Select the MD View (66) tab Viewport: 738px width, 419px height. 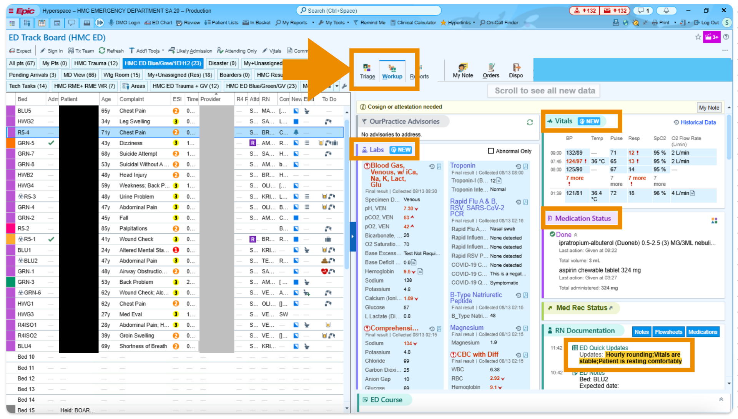coord(80,75)
